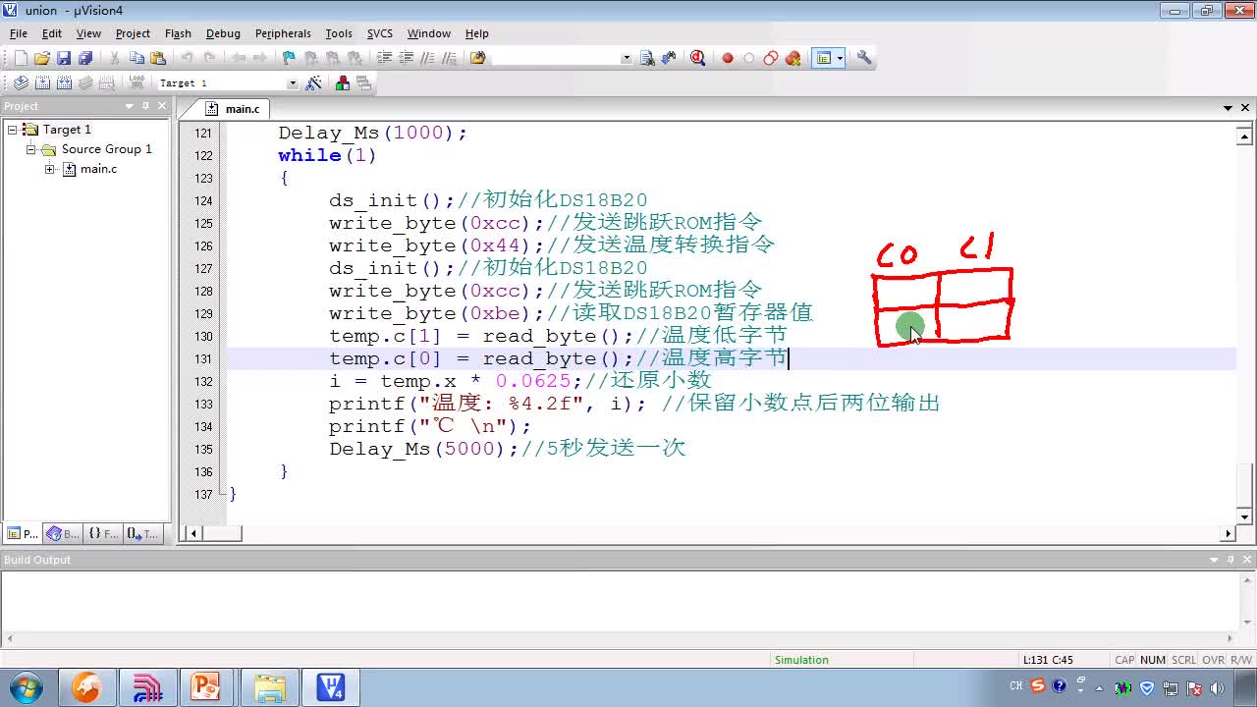The width and height of the screenshot is (1257, 707).
Task: Collapse the Target 1 tree node
Action: click(x=13, y=130)
